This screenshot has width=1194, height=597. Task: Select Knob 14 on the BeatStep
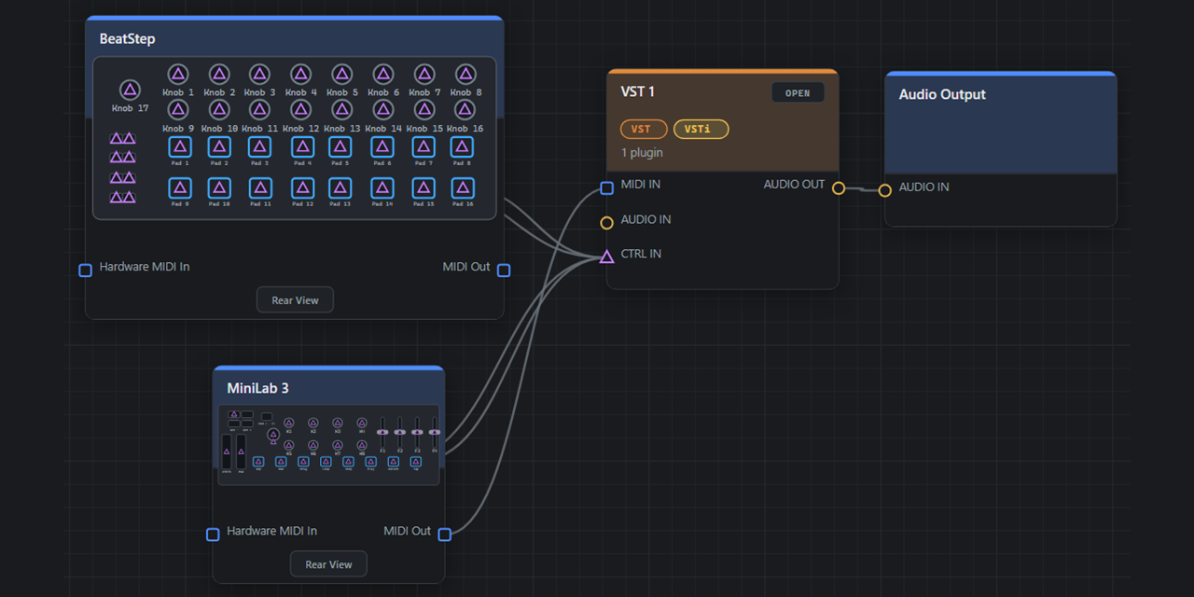tap(382, 111)
